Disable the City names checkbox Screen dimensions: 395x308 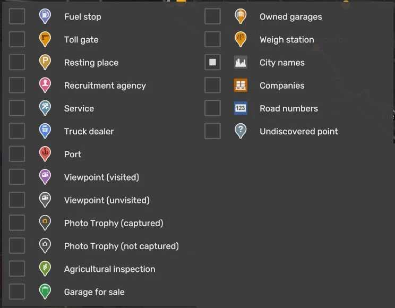click(212, 62)
